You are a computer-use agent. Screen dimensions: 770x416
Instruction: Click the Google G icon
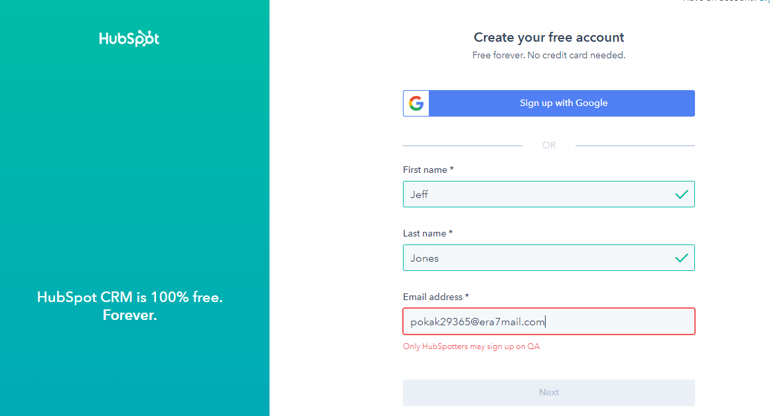416,103
